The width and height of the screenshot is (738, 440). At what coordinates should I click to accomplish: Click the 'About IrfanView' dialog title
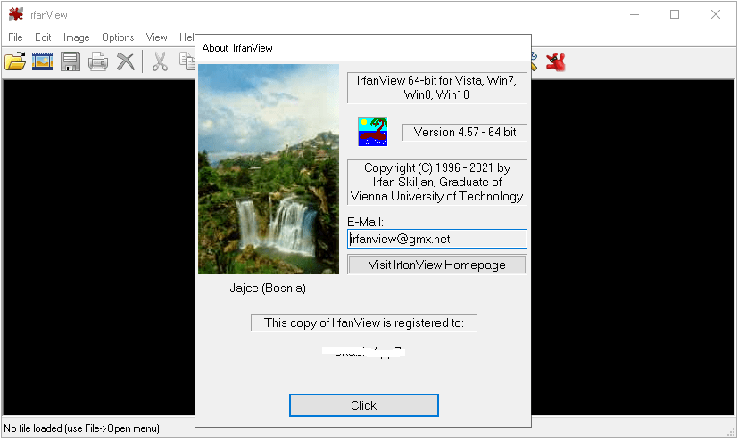tap(237, 48)
